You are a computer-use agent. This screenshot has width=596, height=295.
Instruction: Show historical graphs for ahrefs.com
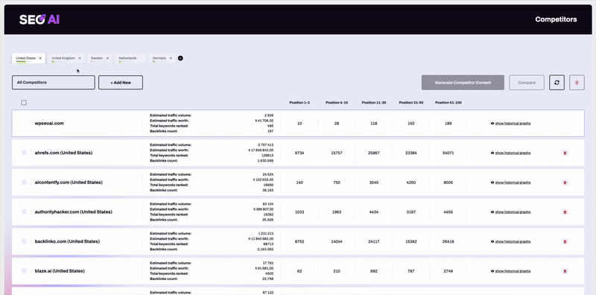tap(510, 153)
